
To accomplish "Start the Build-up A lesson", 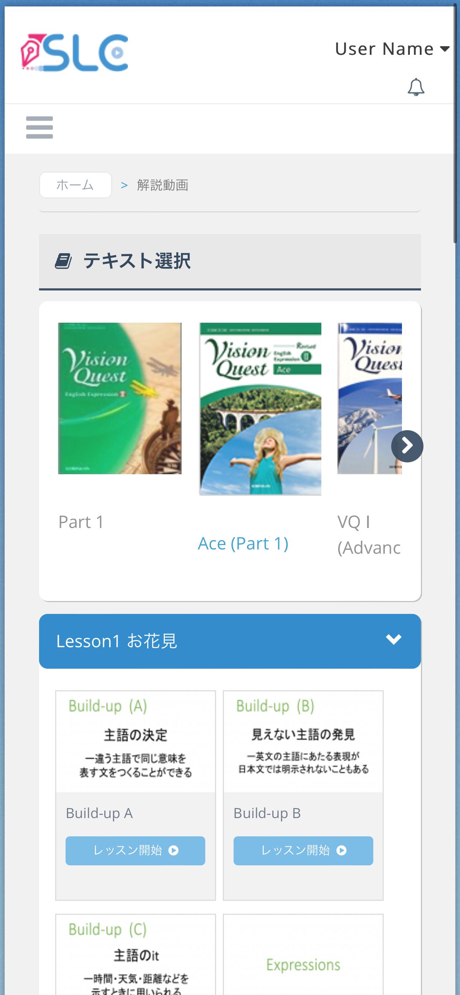I will tap(135, 851).
